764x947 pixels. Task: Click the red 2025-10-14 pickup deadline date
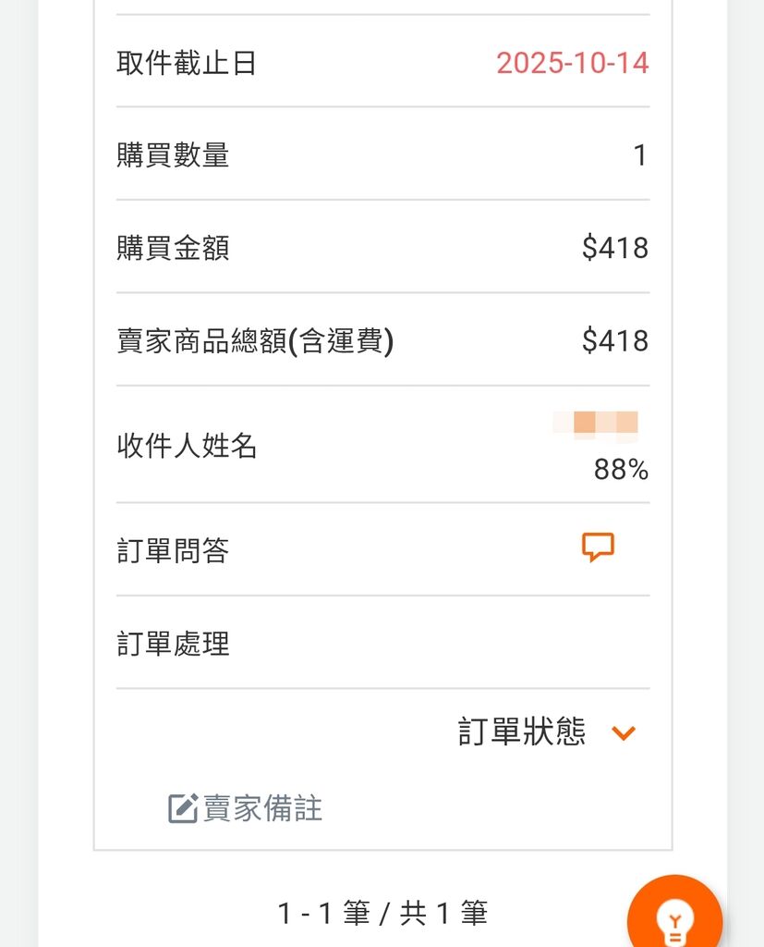pos(572,63)
